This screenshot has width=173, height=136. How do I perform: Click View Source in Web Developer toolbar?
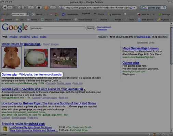coord(147,20)
